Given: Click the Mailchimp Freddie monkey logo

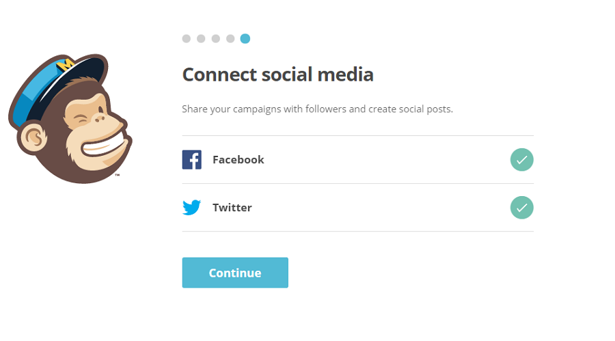Looking at the screenshot, I should [x=70, y=118].
